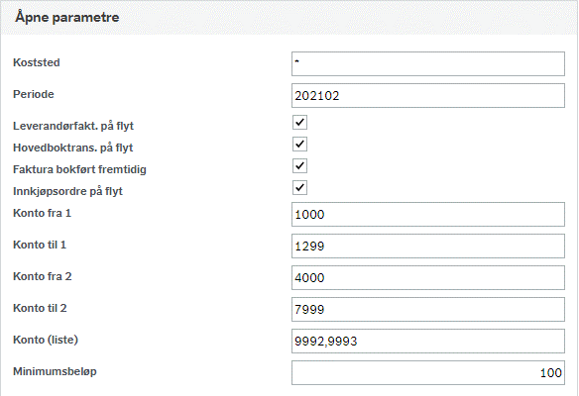Image resolution: width=579 pixels, height=396 pixels.
Task: Click the Koststed input field
Action: point(428,63)
